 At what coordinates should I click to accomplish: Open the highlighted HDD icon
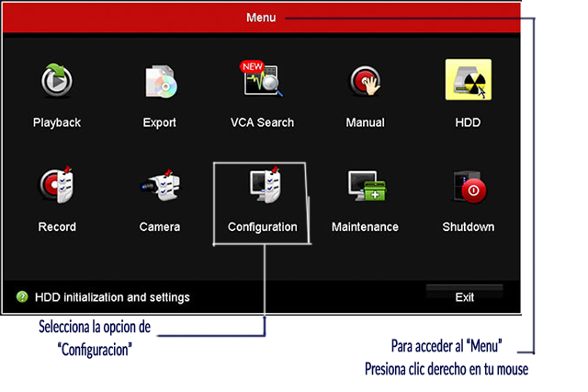[x=468, y=82]
